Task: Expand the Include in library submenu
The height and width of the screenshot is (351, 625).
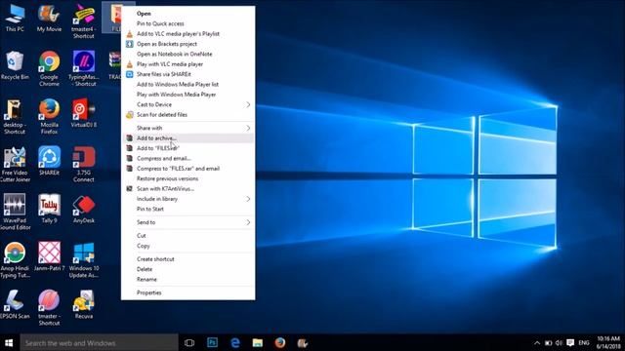Action: coord(188,199)
